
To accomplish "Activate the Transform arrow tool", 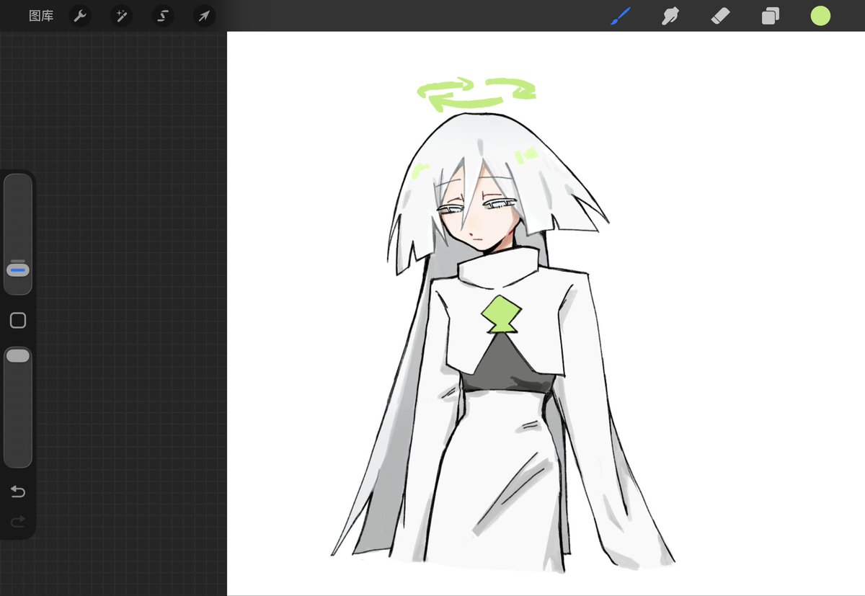I will click(x=205, y=16).
